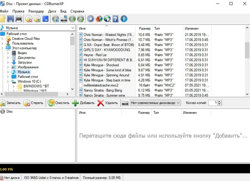Open the Справка menu
The width and height of the screenshot is (250, 181).
(77, 11)
